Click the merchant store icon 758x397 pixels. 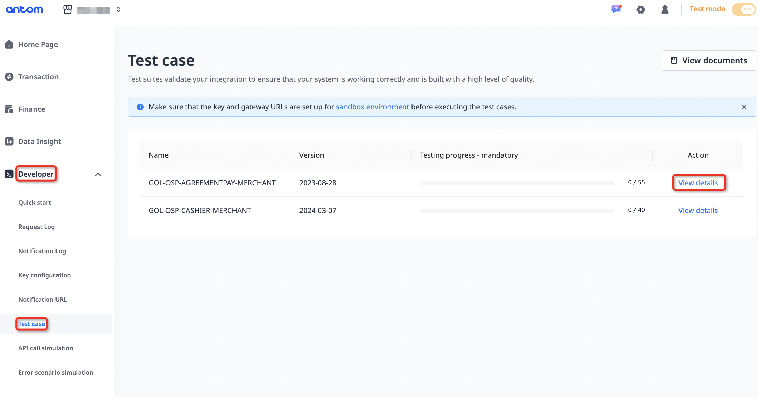pos(68,9)
